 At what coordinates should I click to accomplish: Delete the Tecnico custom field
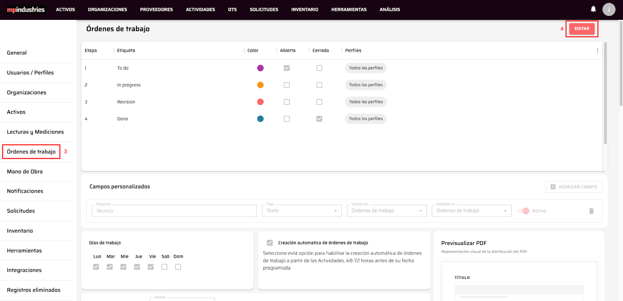pyautogui.click(x=591, y=211)
